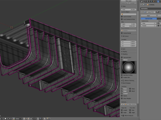Image resolution: width=161 pixels, height=120 pixels.
Task: Disable the Matcap checkbox
Action: pyautogui.click(x=122, y=60)
